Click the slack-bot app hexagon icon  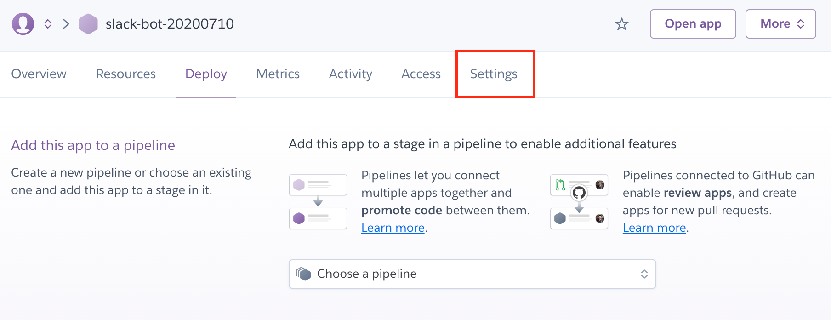point(88,24)
